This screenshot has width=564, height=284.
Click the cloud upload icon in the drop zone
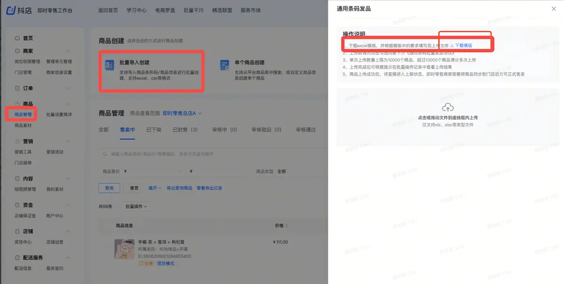point(448,107)
